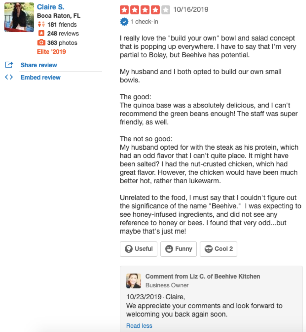Click the sunglasses face icon in Cool button
The height and width of the screenshot is (332, 306).
(208, 249)
